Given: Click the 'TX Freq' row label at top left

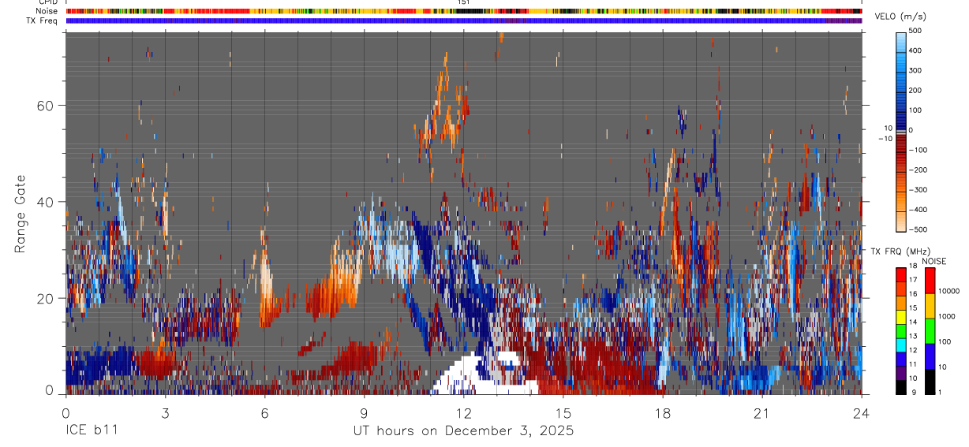Looking at the screenshot, I should click(43, 20).
